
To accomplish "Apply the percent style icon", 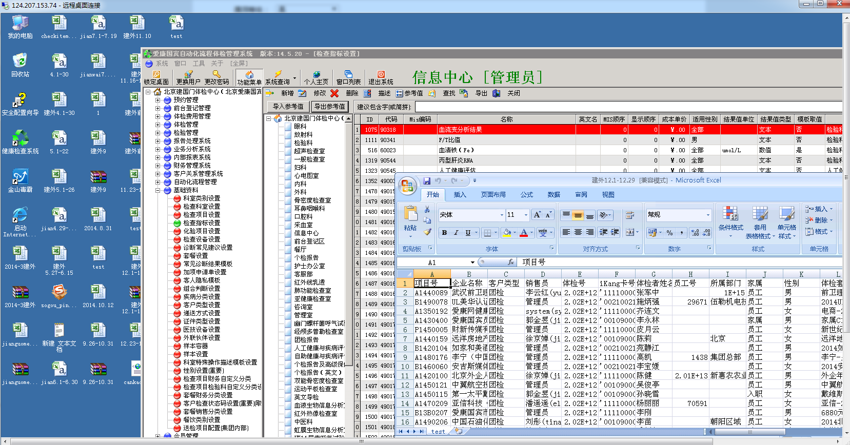I will click(669, 233).
